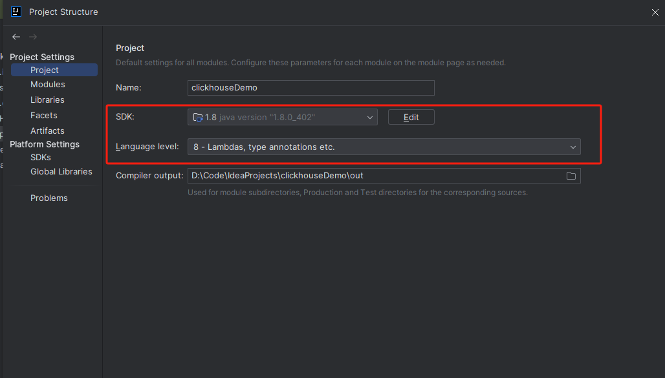Select Project in Project Settings
Viewport: 665px width, 378px height.
[54, 70]
